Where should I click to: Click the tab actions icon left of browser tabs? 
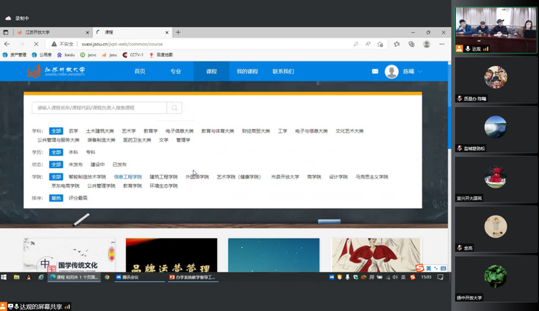[5, 32]
